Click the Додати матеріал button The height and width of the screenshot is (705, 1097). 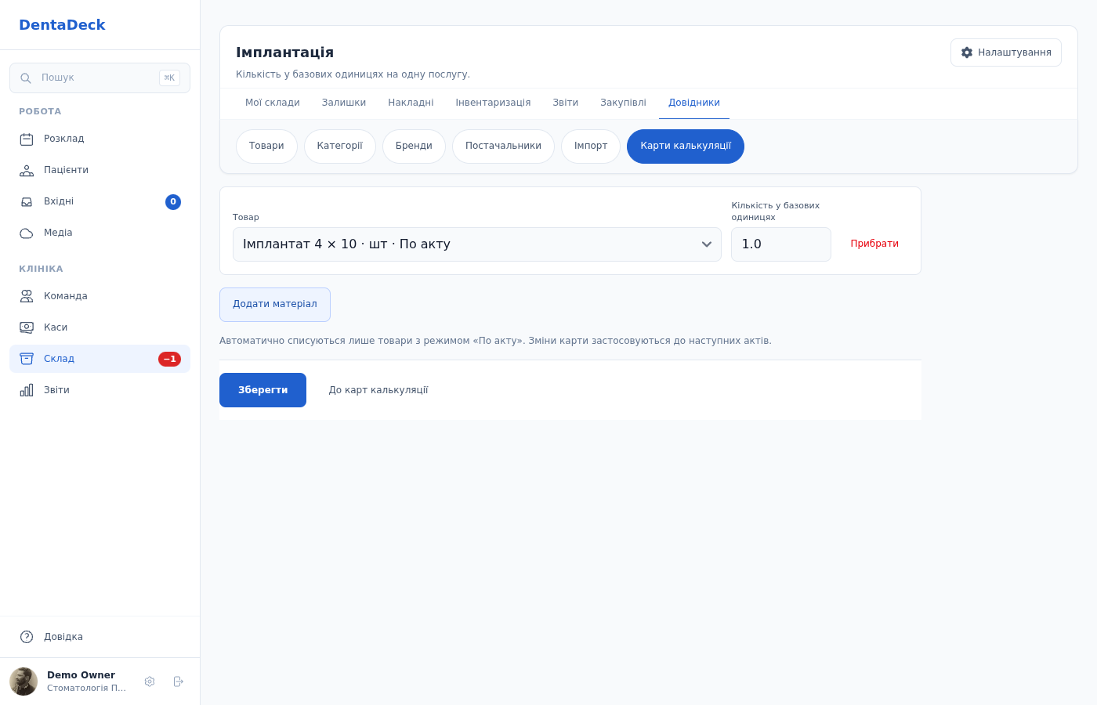275,305
